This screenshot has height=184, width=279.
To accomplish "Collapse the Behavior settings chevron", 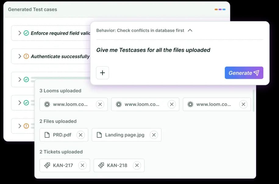I will pyautogui.click(x=190, y=30).
